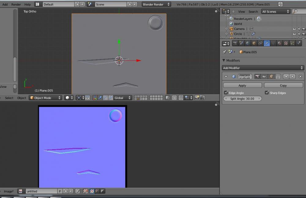Open the Render menu in the top bar

coord(16,5)
